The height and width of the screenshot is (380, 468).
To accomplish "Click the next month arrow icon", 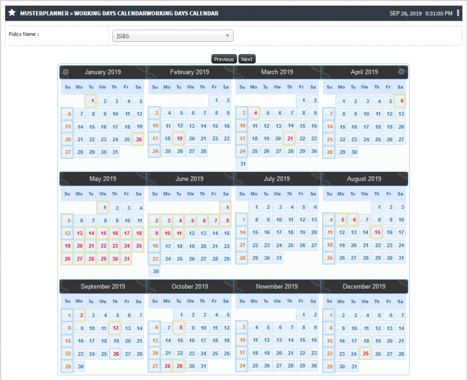I will tap(401, 72).
